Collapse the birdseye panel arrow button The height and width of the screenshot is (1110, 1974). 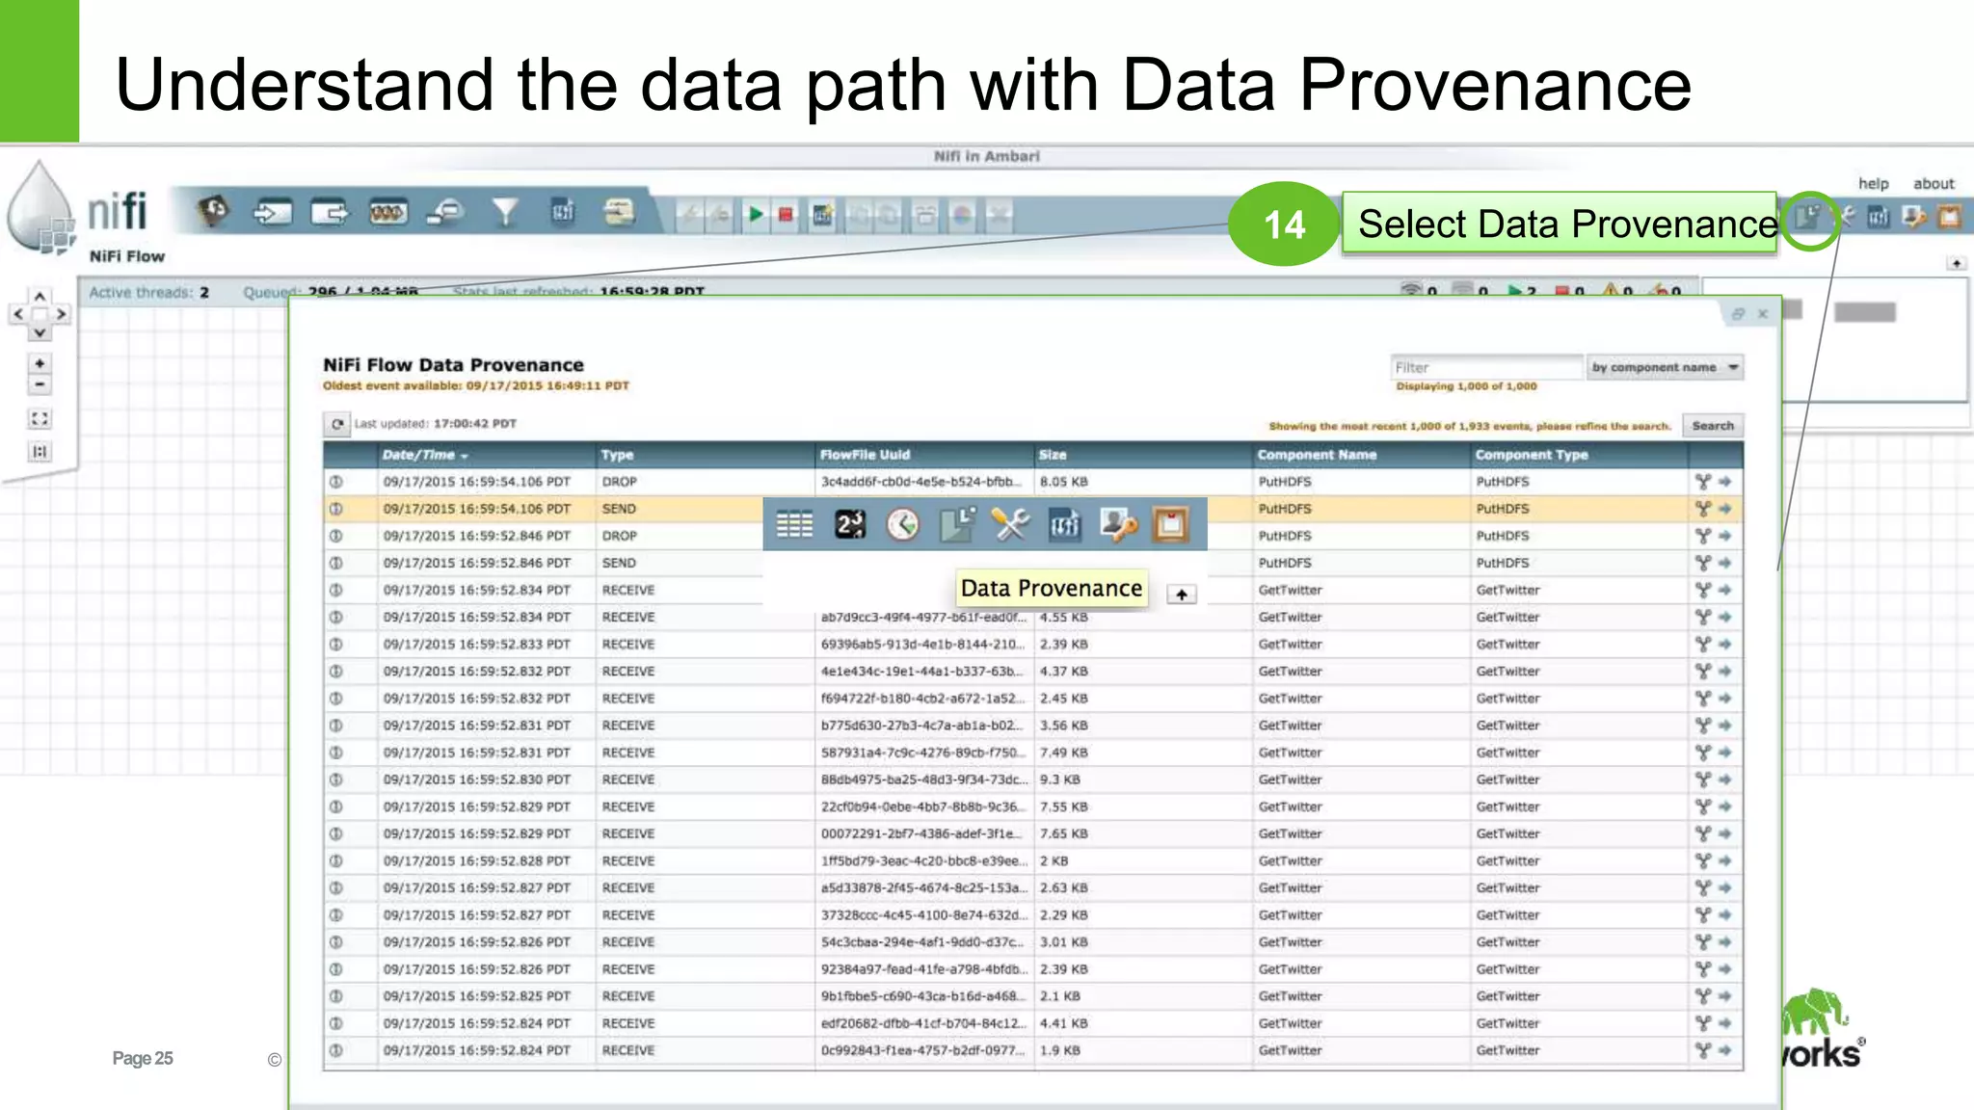(1956, 263)
